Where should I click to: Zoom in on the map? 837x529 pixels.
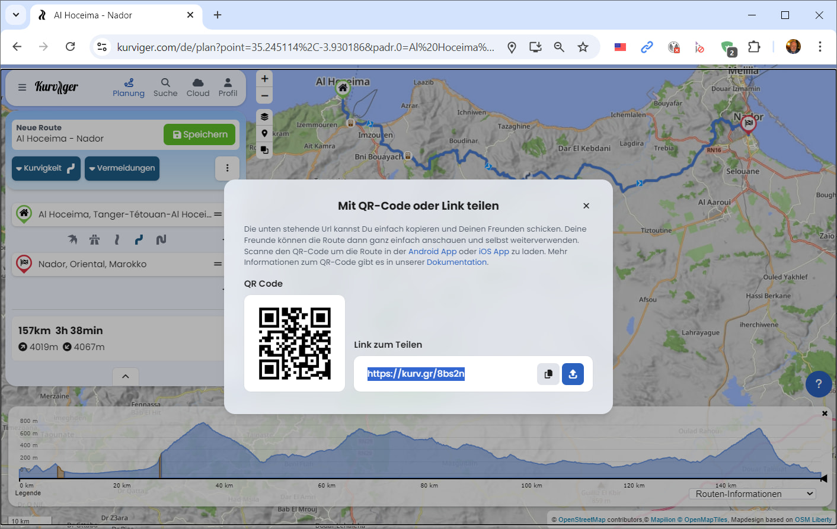pos(264,79)
